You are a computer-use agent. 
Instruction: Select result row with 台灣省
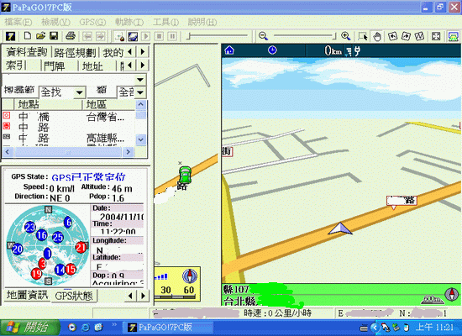68,117
